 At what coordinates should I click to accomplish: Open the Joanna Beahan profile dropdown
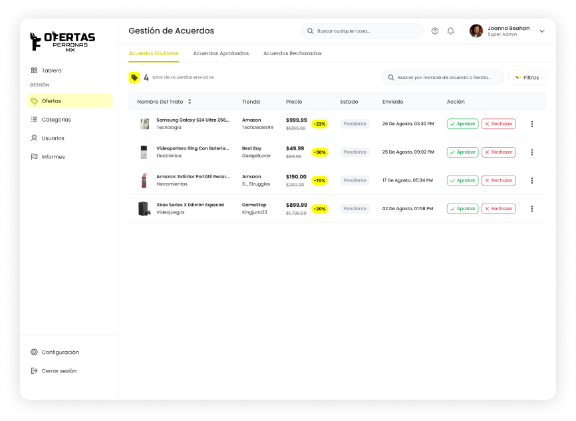(542, 31)
